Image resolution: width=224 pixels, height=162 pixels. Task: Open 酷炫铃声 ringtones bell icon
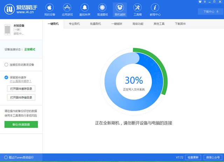tap(84, 10)
